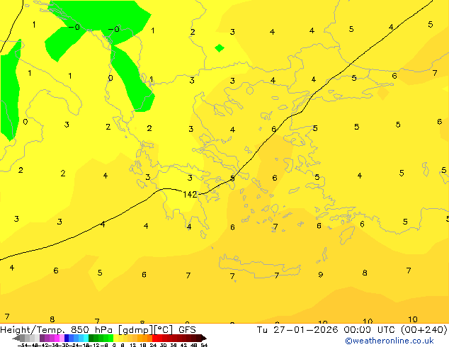The height and width of the screenshot is (347, 449).
Task: Pick the dark purple legend swatch
Action: click(x=42, y=338)
